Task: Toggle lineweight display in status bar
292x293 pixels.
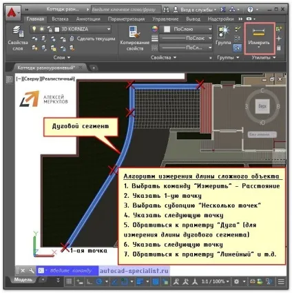Action: click(x=140, y=281)
